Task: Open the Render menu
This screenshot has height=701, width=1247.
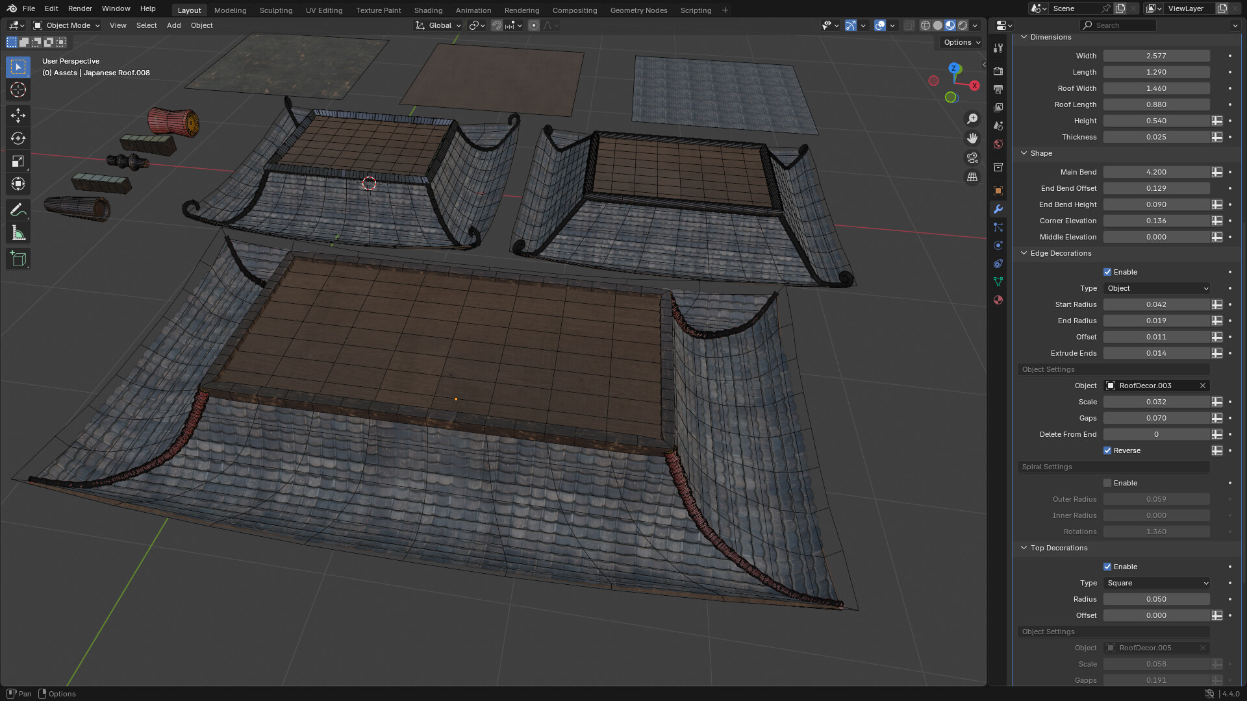Action: tap(80, 8)
